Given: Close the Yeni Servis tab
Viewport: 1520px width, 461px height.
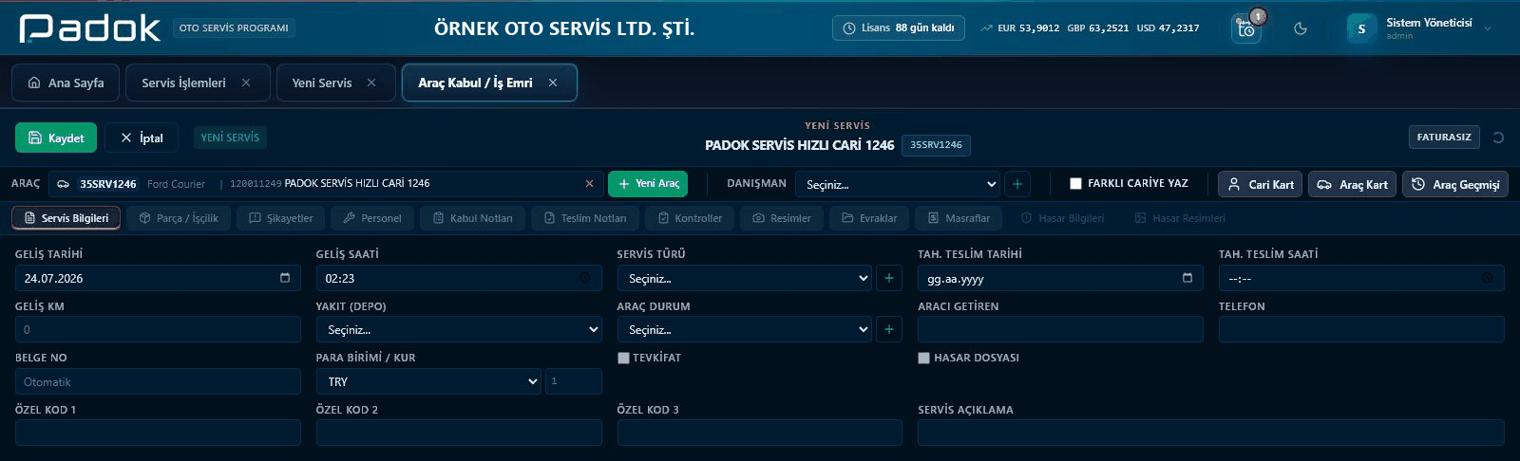Looking at the screenshot, I should pyautogui.click(x=371, y=83).
